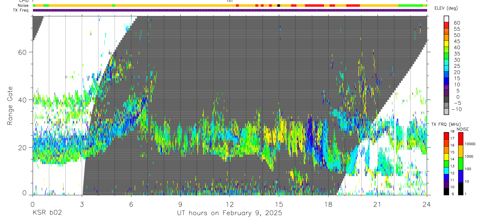Viewport: 480px width, 221px height.
Task: Click the 'ELEV (deg)' legend title
Action: point(446,8)
